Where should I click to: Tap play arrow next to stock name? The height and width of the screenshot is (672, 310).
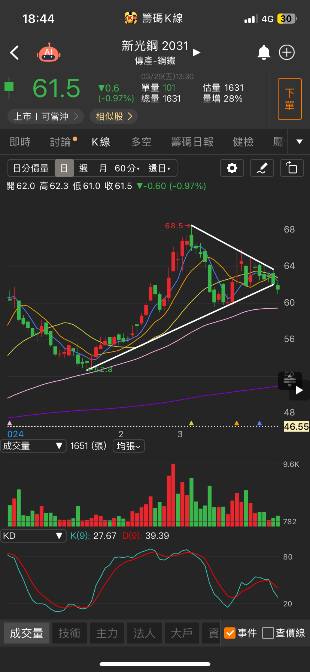197,52
